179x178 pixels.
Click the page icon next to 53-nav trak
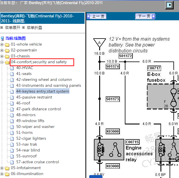click(x=12, y=144)
